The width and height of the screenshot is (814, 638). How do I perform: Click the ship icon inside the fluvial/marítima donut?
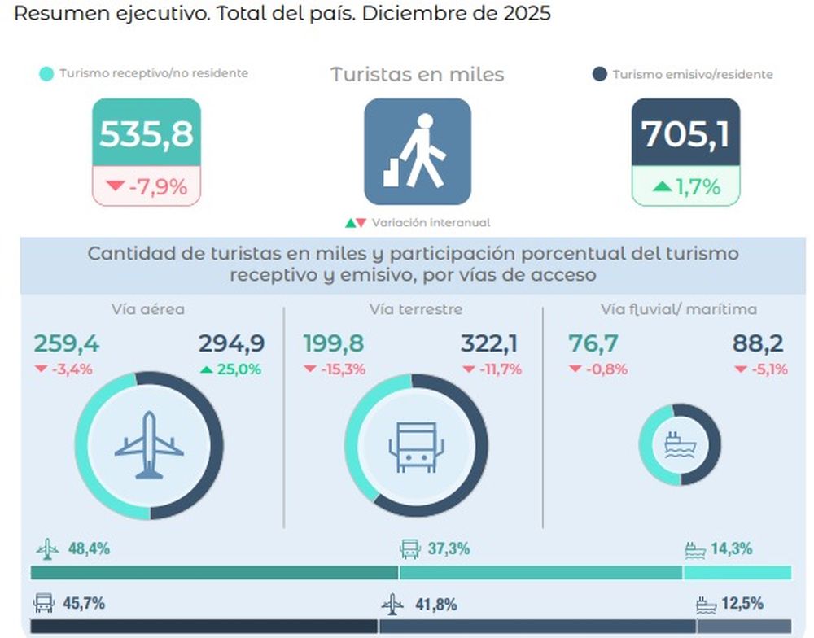680,445
